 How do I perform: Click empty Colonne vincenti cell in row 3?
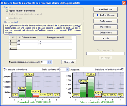coord(27,48)
